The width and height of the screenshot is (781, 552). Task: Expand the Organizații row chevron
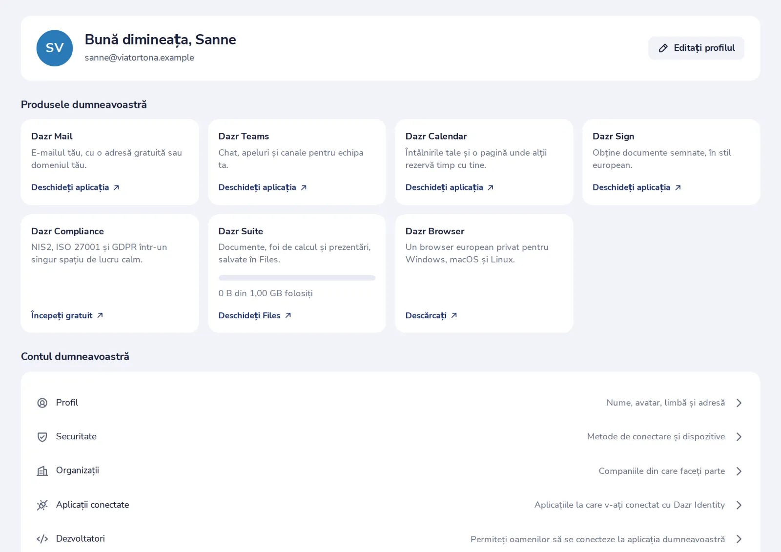tap(739, 471)
